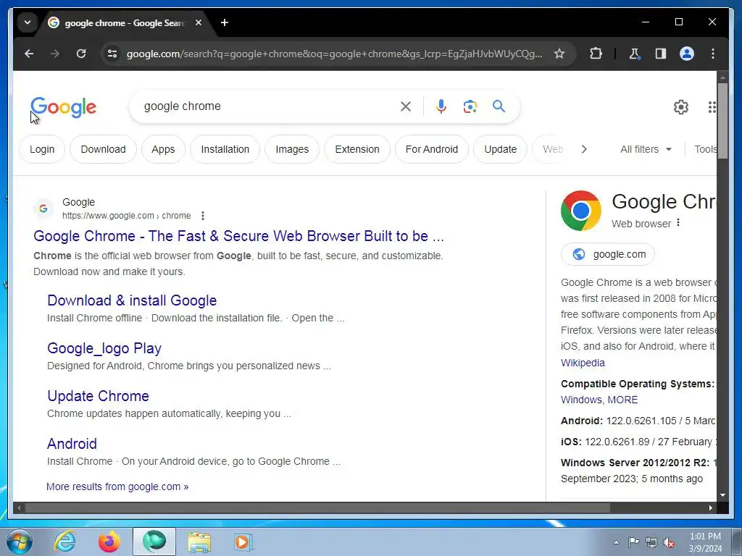Viewport: 742px width, 556px height.
Task: Toggle the side panel icon
Action: click(x=661, y=54)
